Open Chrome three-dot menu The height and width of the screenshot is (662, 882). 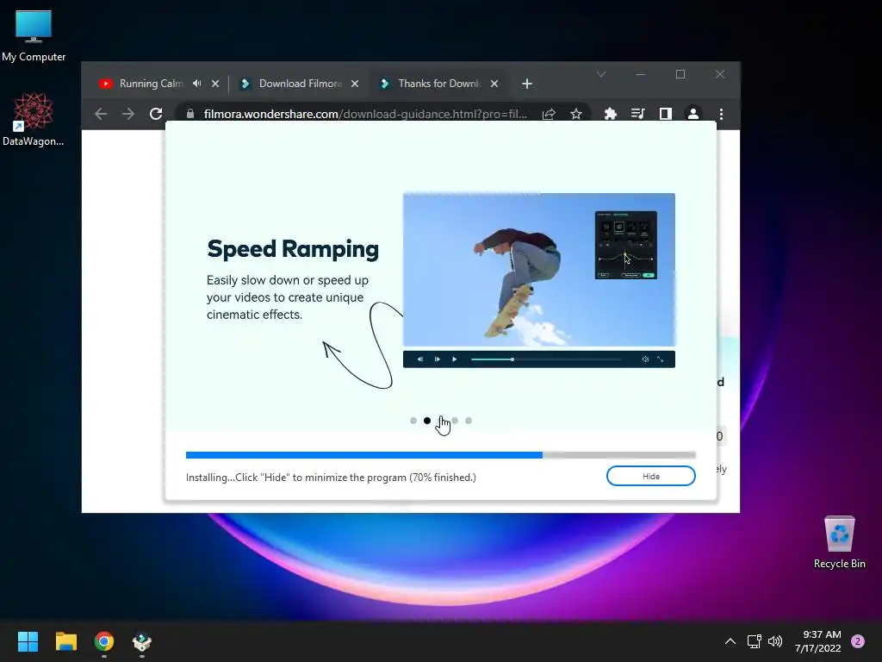pyautogui.click(x=721, y=115)
